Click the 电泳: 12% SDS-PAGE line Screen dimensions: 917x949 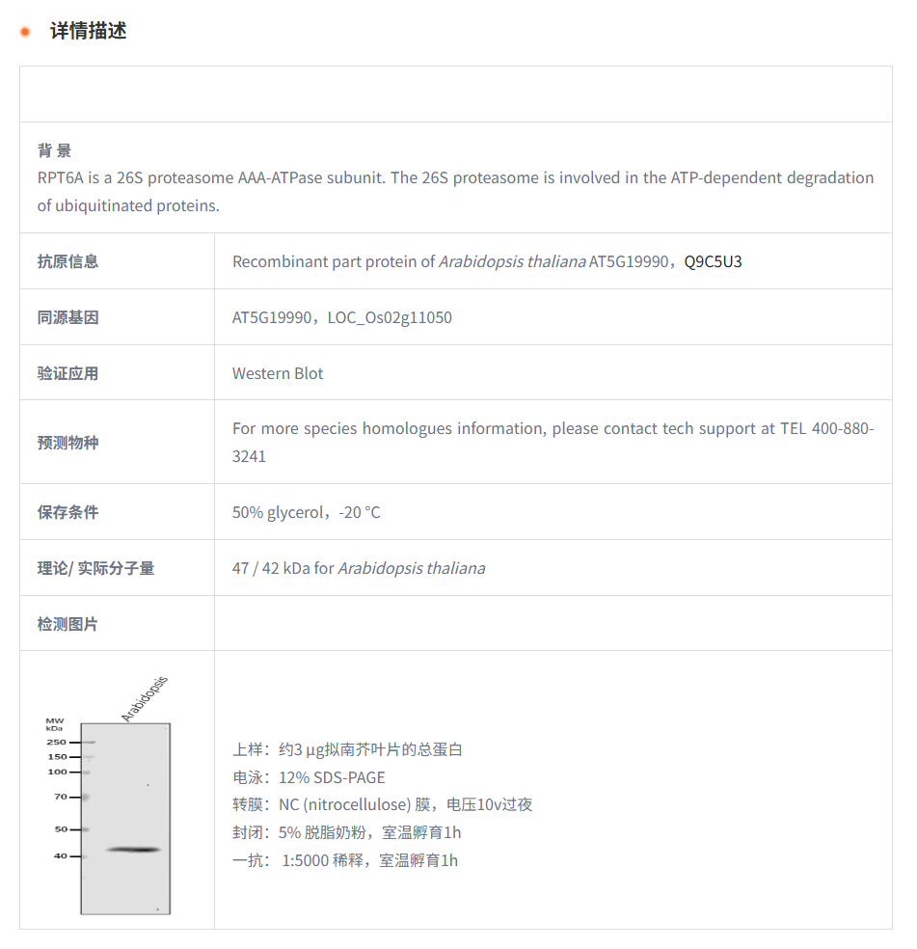point(309,777)
